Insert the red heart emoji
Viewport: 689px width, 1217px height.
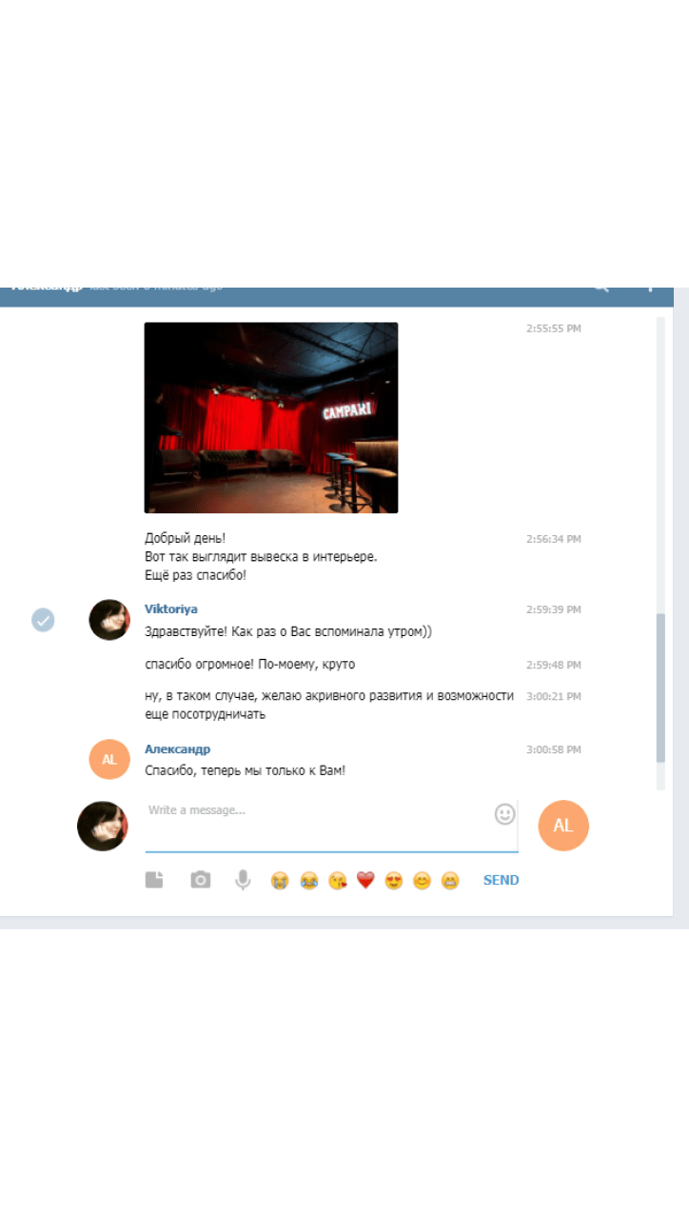[x=365, y=881]
